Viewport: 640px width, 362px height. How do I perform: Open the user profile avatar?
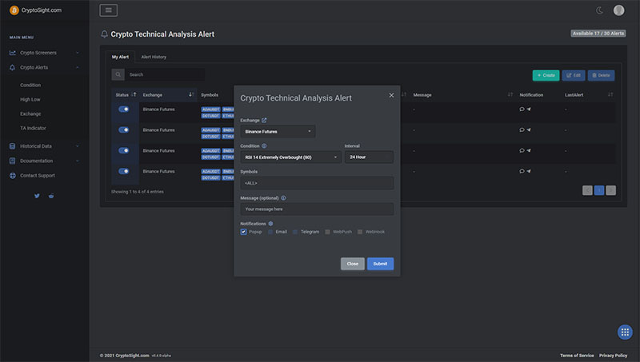coord(618,10)
